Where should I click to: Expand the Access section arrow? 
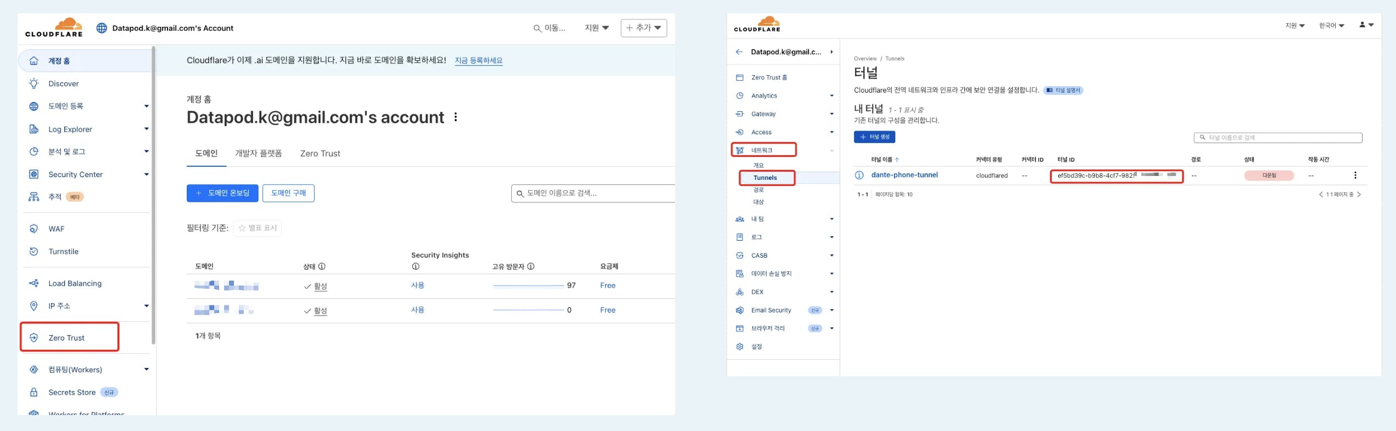click(831, 132)
